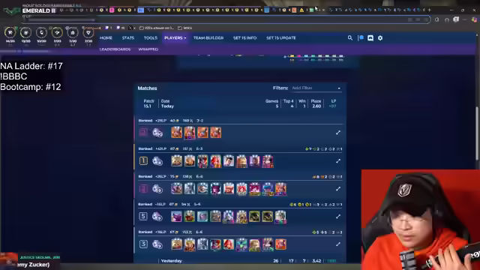Expand the 3rd-place match details arrow
Viewport: 480px width, 270px height.
click(x=338, y=244)
